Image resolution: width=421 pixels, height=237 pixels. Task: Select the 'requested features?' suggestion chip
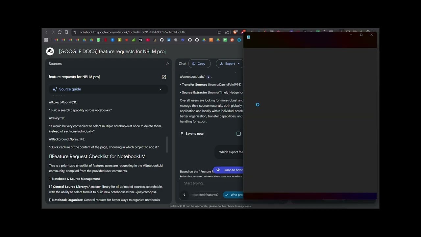point(204,195)
